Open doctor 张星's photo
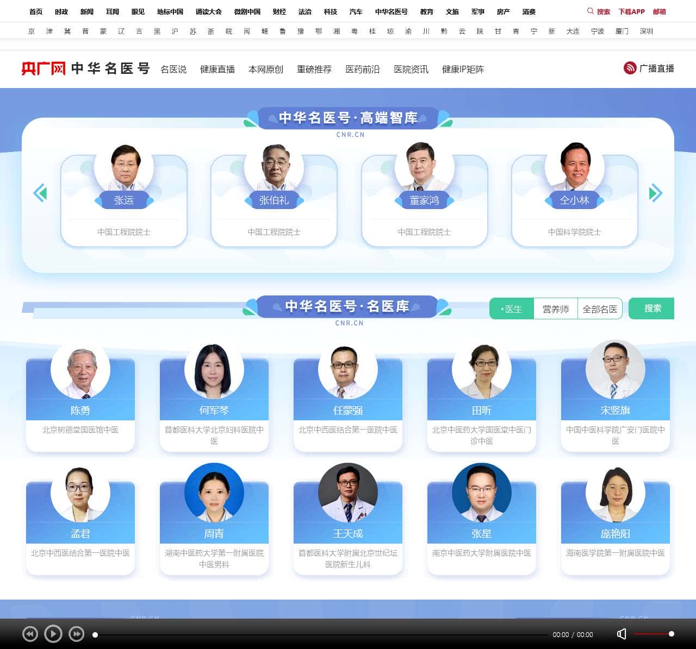696x649 pixels. tap(482, 493)
